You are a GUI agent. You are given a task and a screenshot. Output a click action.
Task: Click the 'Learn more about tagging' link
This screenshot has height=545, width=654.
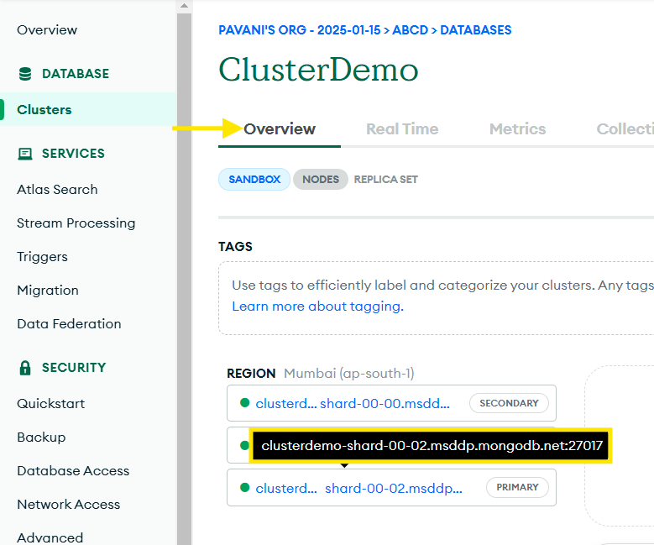[317, 307]
